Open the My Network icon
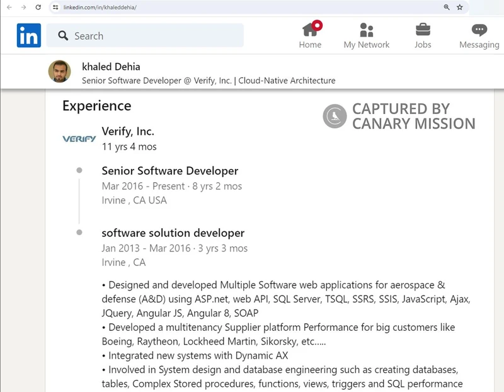Screen dimensions: 504x392 [367, 30]
